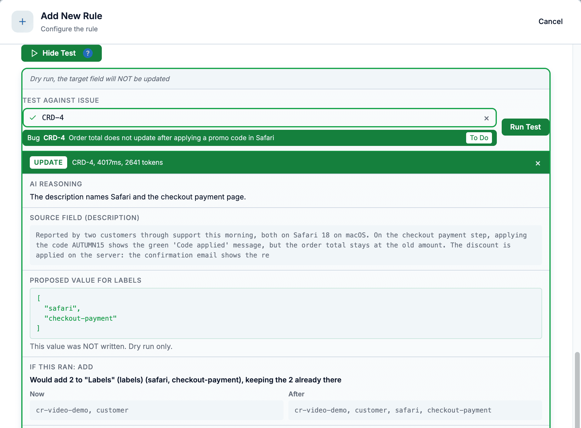This screenshot has width=581, height=428.
Task: Click 'This value was NOT written. Dry run only.'
Action: click(101, 347)
